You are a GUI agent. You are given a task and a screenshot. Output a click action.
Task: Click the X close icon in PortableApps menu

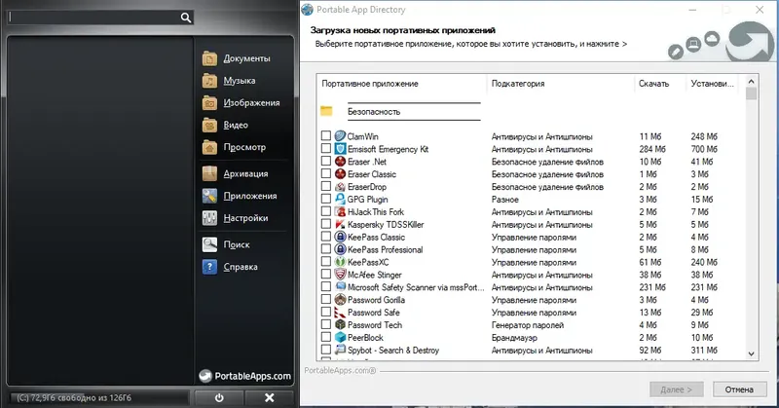tap(270, 397)
